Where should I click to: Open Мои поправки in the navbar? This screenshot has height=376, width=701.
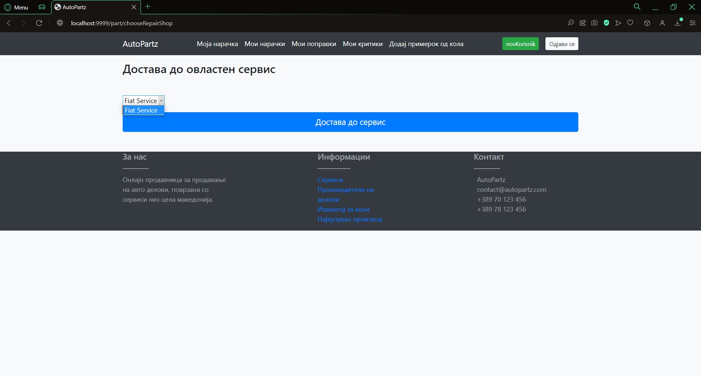(314, 44)
